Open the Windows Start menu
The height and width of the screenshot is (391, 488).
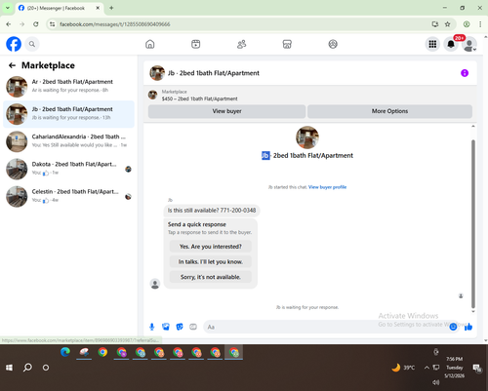tap(9, 368)
